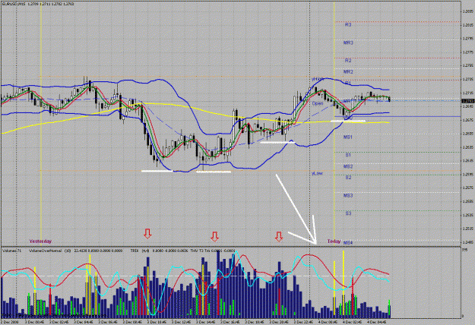Click the VolumeOverNormal indicator label
This screenshot has height=325, width=475.
point(46,251)
